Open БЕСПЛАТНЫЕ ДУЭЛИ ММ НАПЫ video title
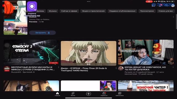This screenshot has width=177, height=99. pos(33,68)
